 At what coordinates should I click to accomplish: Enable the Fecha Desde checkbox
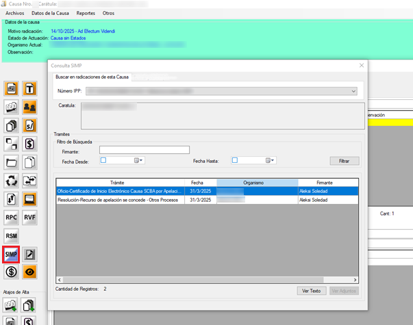[x=103, y=161]
